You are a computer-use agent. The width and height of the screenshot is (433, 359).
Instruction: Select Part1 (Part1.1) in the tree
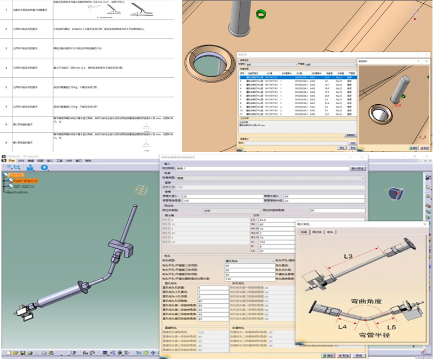click(25, 181)
